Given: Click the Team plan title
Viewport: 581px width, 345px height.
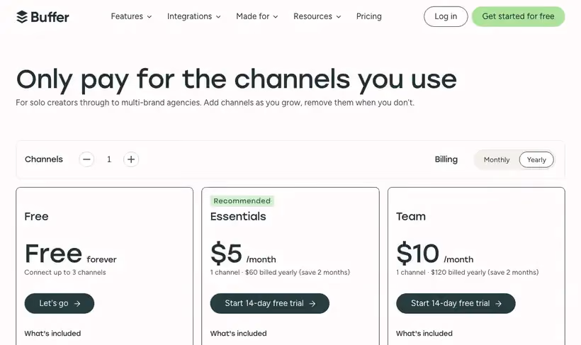Looking at the screenshot, I should tap(410, 216).
